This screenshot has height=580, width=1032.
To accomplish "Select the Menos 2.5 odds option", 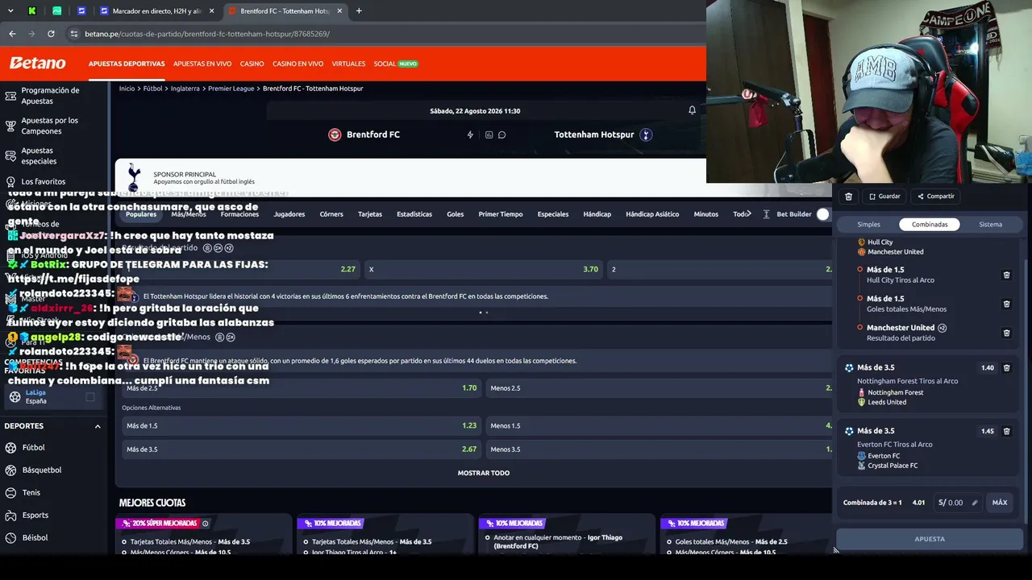I will point(660,388).
